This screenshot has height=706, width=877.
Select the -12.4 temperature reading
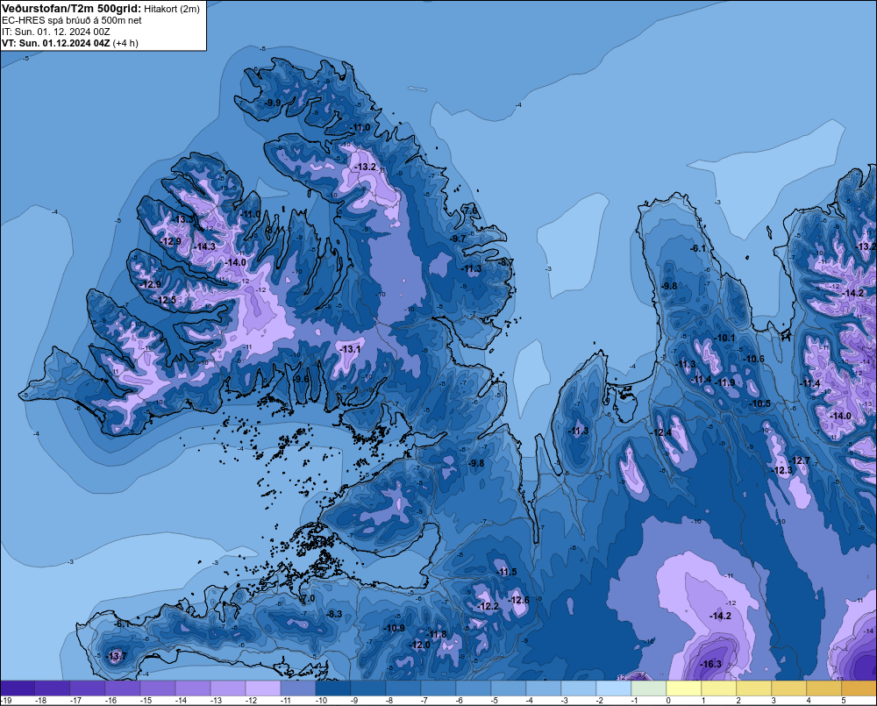661,432
